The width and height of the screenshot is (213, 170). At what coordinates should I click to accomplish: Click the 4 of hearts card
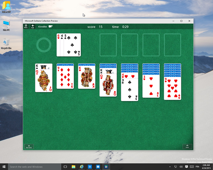click(x=130, y=76)
